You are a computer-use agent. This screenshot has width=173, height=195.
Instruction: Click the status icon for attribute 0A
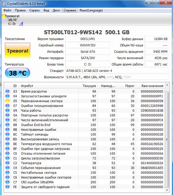tap(7, 115)
